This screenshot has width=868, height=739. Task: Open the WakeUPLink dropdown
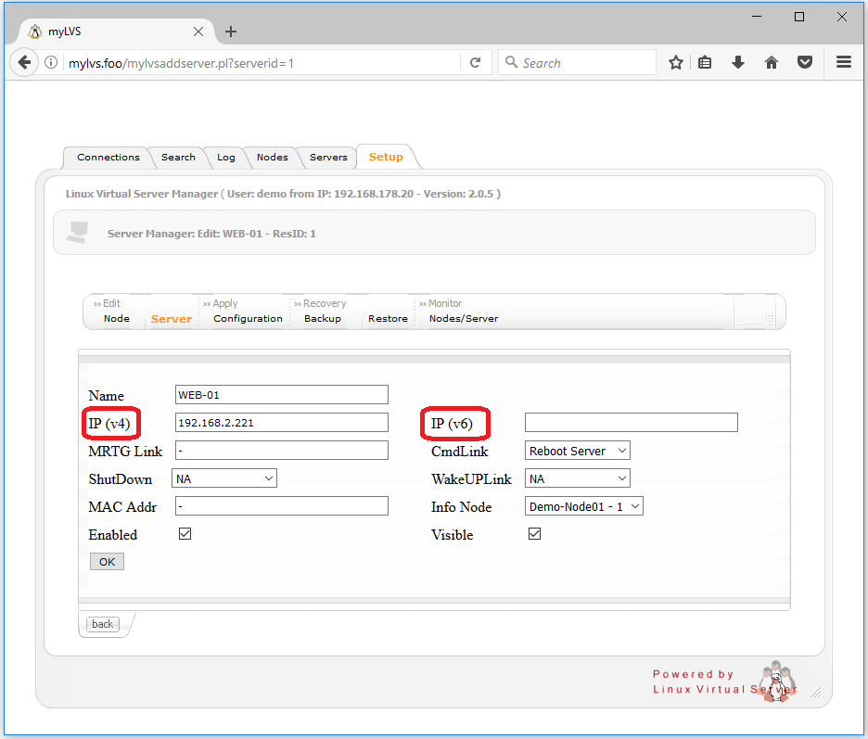578,478
